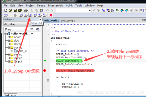Open the toolbar search combo box dropdown
Viewport: 146px width, 97px height.
[x=90, y=11]
